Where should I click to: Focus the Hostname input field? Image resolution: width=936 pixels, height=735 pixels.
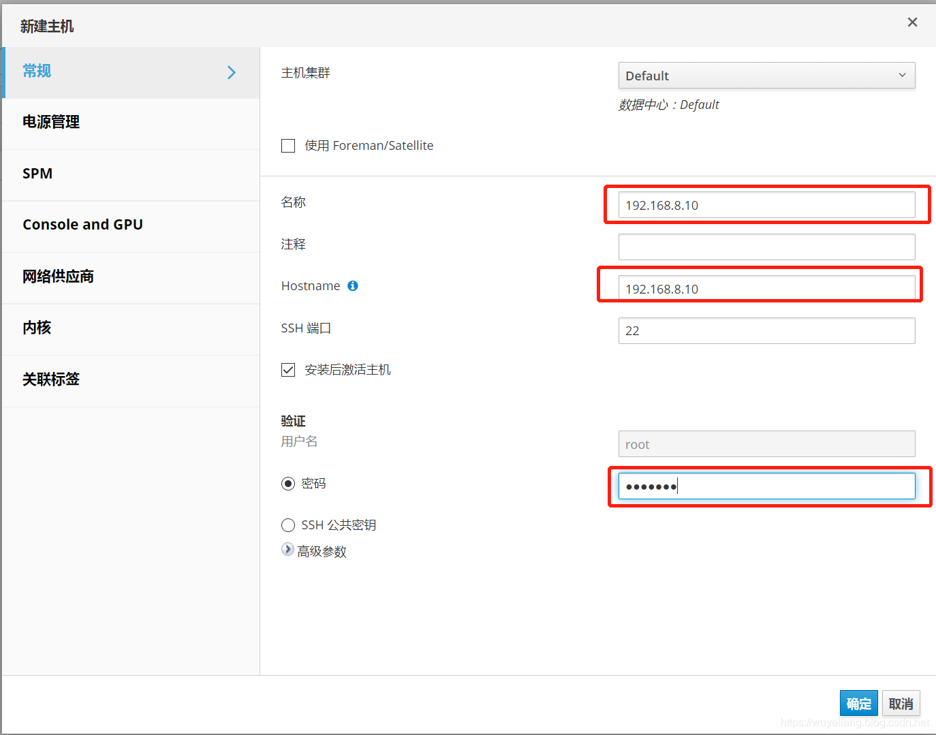(x=766, y=289)
